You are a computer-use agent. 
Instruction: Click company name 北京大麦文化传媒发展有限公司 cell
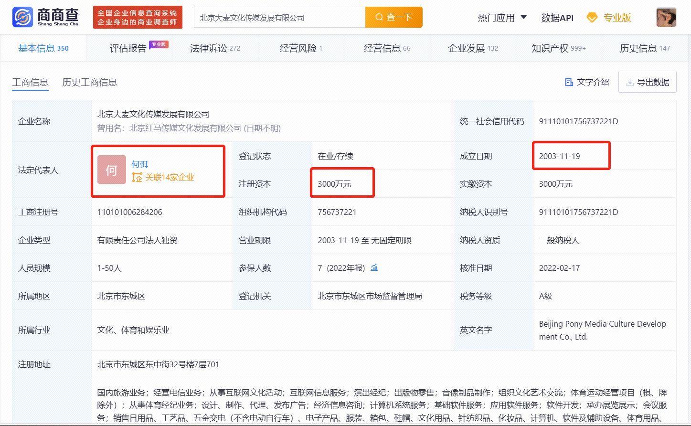click(153, 114)
